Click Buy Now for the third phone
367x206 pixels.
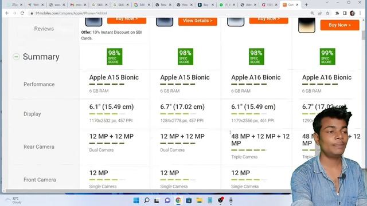269,20
